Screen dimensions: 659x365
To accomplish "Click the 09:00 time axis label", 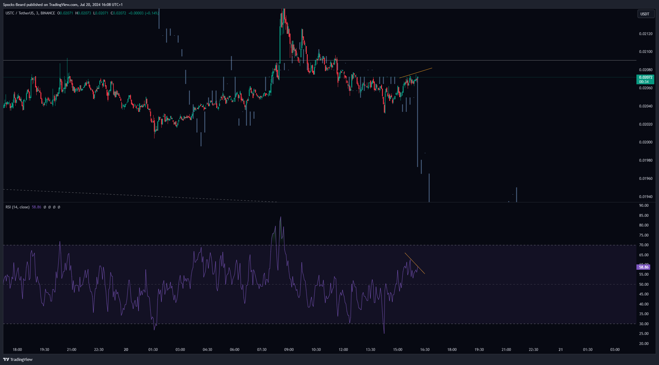I will pyautogui.click(x=289, y=350).
